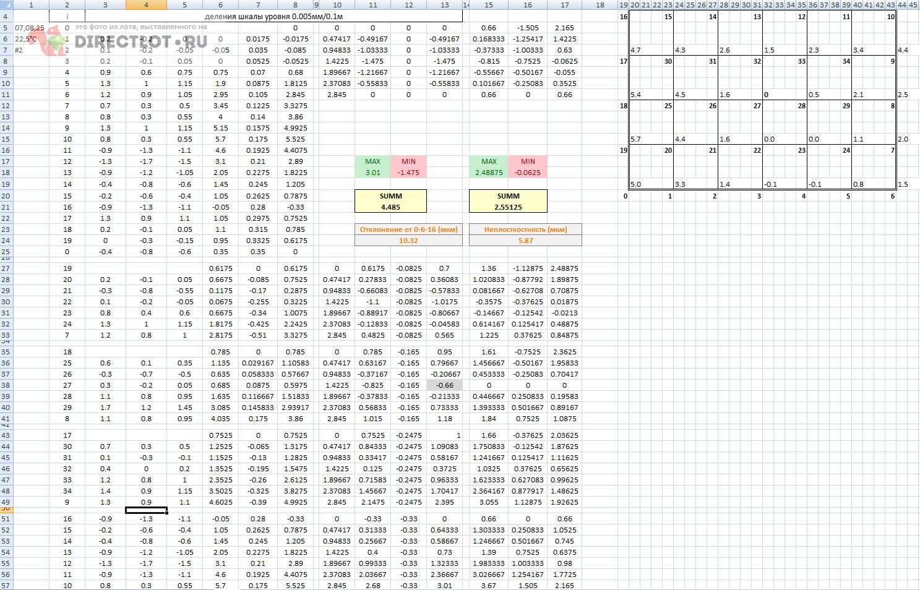This screenshot has height=590, width=920.
Task: Click the '#2' cell in column 1
Action: click(19, 50)
